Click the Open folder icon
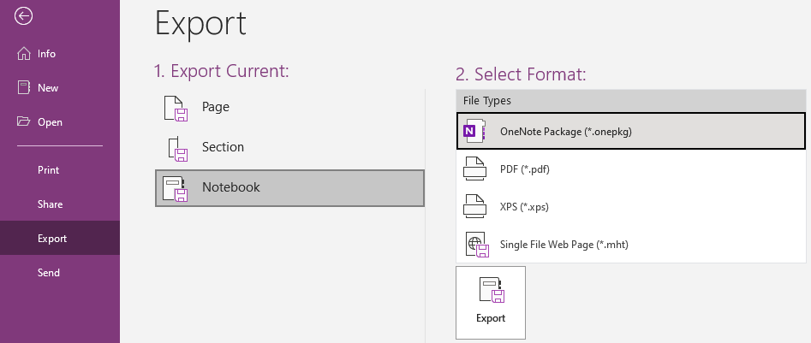Viewport: 811px width, 343px height. coord(24,121)
